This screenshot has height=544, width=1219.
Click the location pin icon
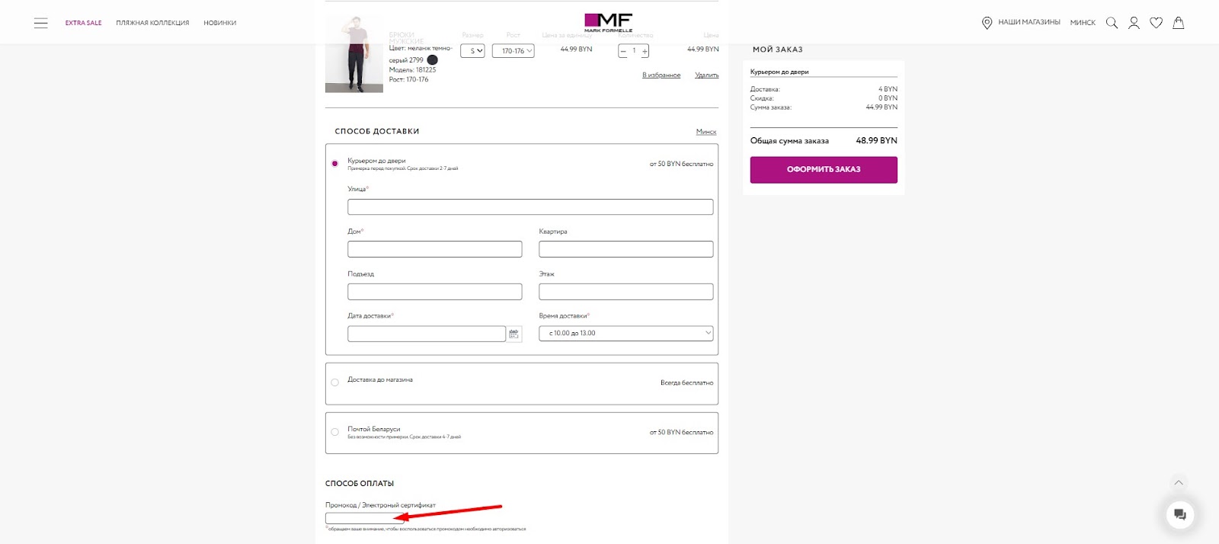coord(987,23)
